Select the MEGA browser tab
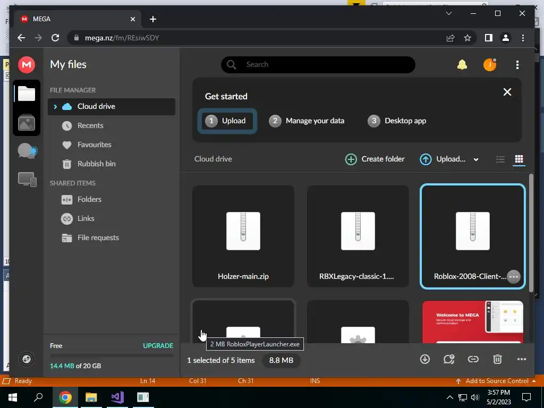 (x=79, y=19)
